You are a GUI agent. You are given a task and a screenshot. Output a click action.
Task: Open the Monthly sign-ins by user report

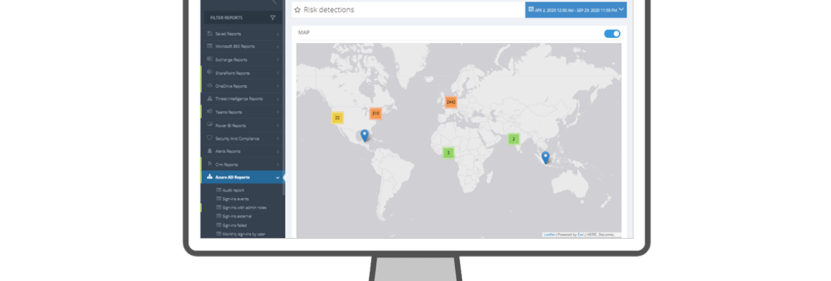(x=244, y=233)
